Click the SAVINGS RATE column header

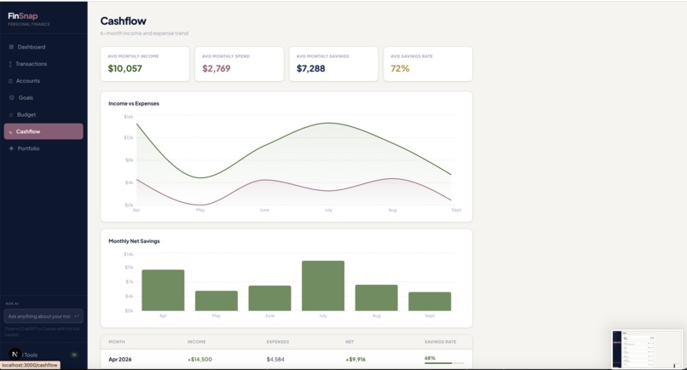[441, 342]
